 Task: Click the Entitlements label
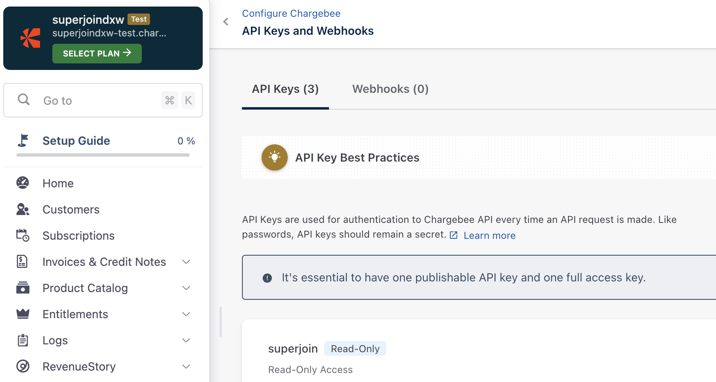[75, 314]
